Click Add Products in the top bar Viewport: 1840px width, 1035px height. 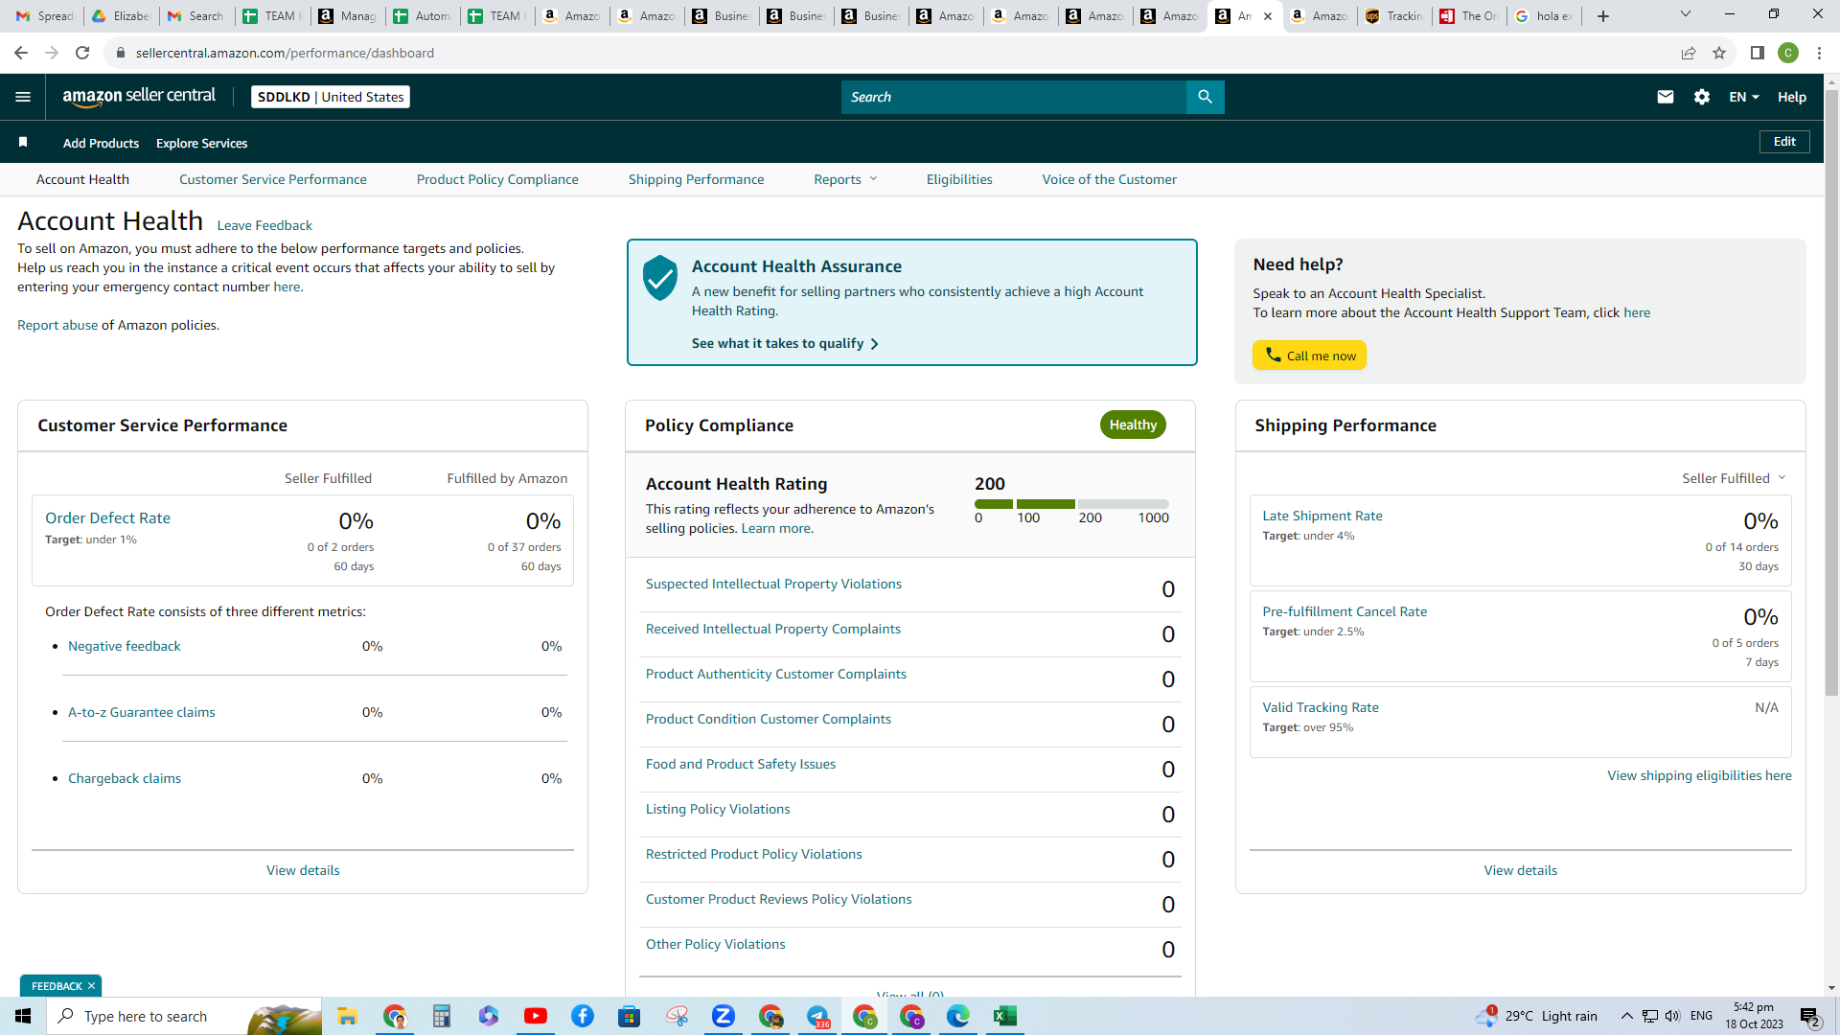pyautogui.click(x=101, y=143)
